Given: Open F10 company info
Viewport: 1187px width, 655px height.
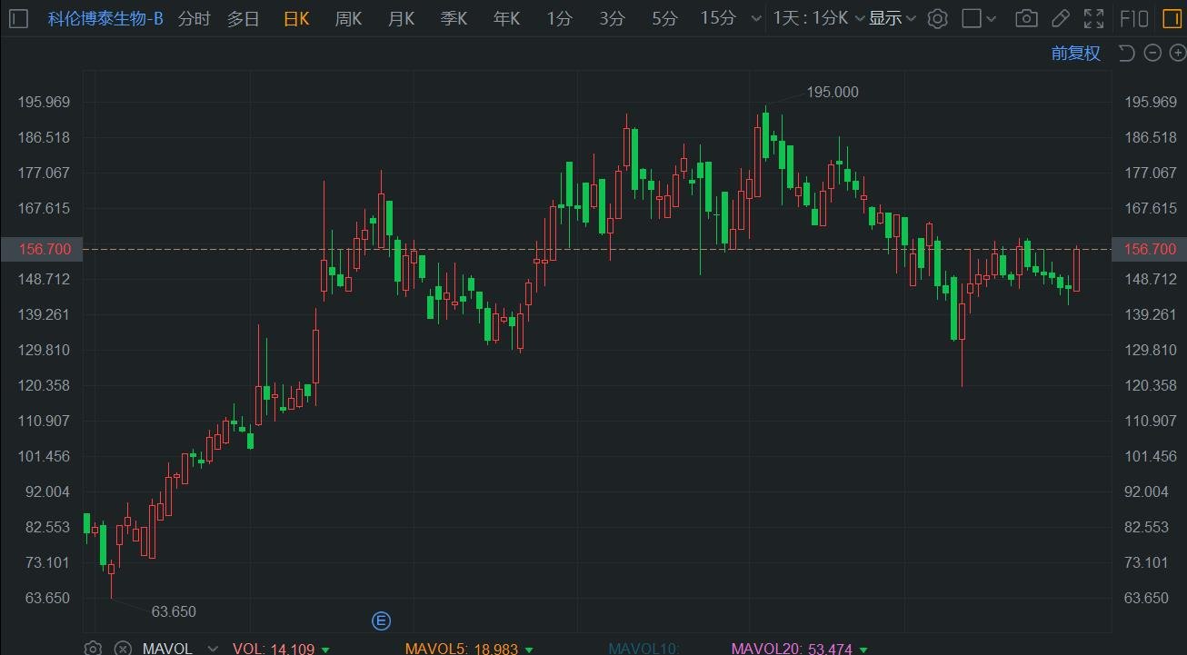Looking at the screenshot, I should tap(1133, 18).
